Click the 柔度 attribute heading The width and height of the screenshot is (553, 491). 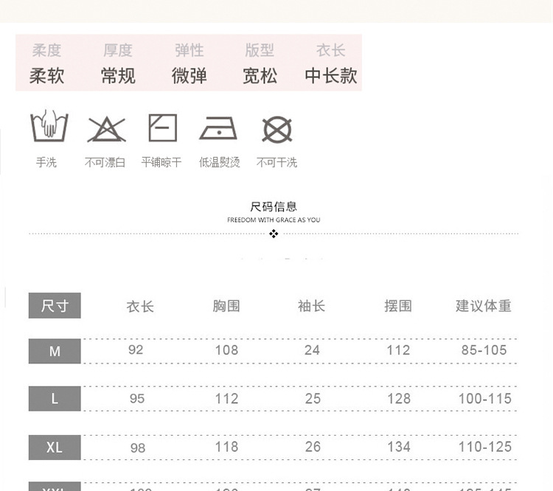tap(46, 50)
